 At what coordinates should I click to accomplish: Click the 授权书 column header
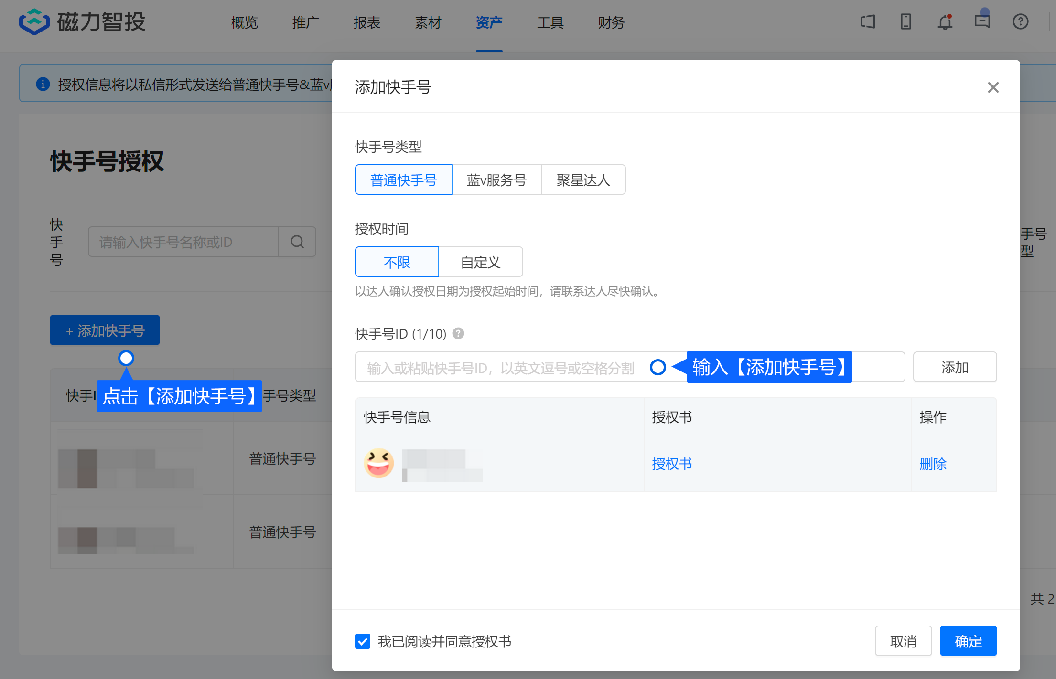pos(672,417)
